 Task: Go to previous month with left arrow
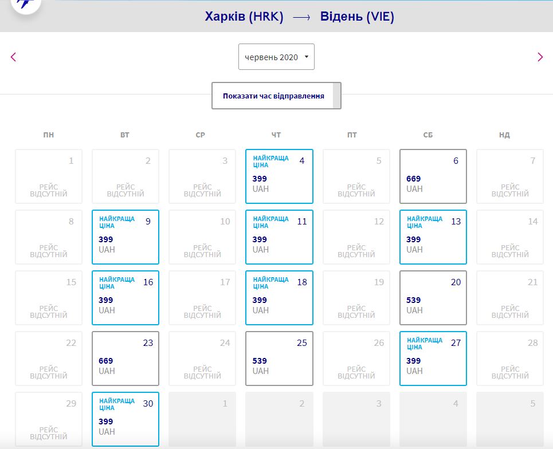click(x=14, y=57)
